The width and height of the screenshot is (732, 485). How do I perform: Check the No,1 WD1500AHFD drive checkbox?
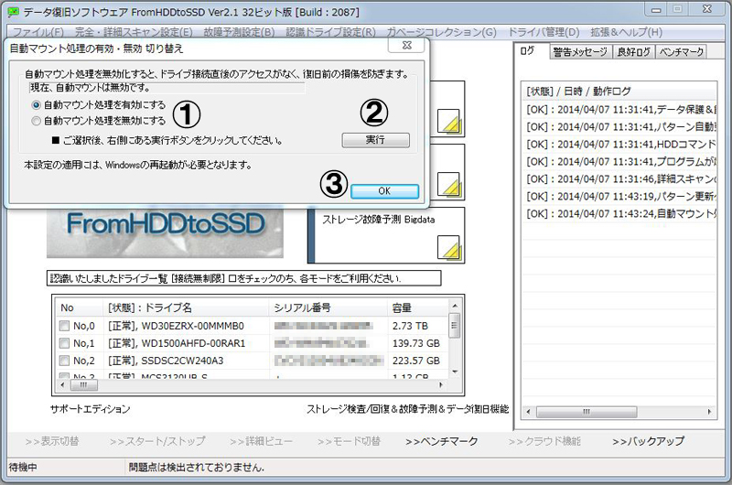[x=64, y=343]
